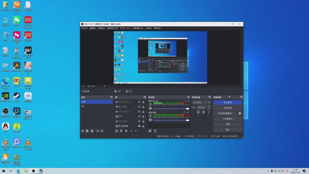This screenshot has height=174, width=309.
Task: Open advanced audio properties gears icon
Action: 150,131
